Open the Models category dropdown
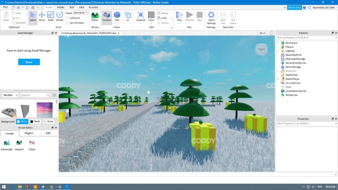The height and width of the screenshot is (190, 338). coord(10,95)
